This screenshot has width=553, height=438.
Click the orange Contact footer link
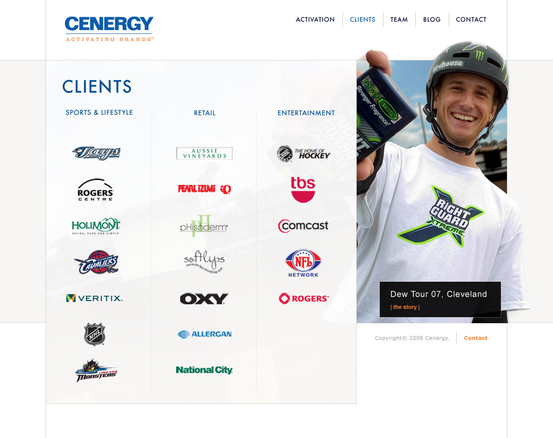point(476,338)
